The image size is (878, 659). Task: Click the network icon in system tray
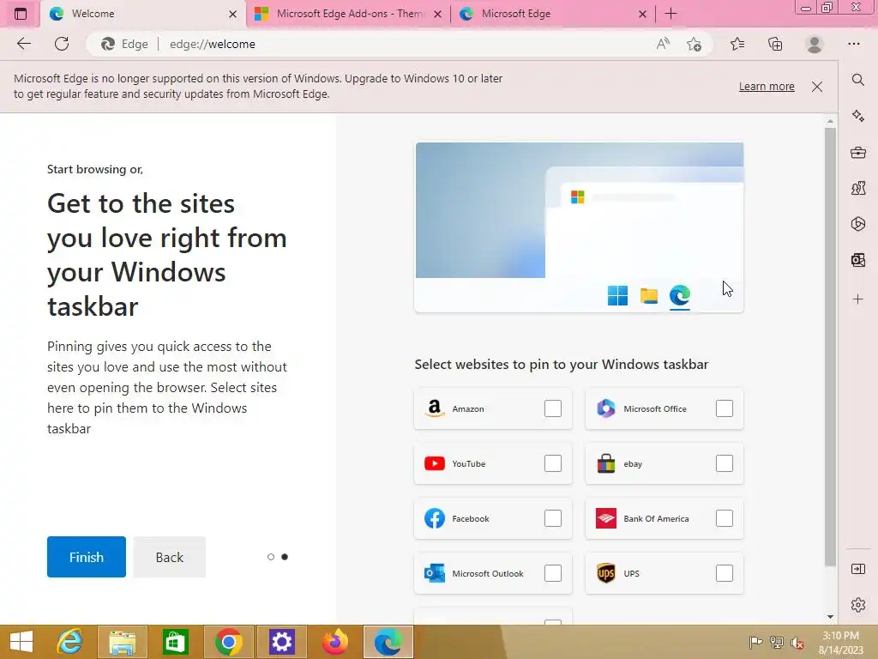[x=777, y=643]
